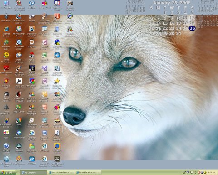Select the My HP Games shortcut
Image resolution: width=218 pixels, height=175 pixels.
[19, 134]
